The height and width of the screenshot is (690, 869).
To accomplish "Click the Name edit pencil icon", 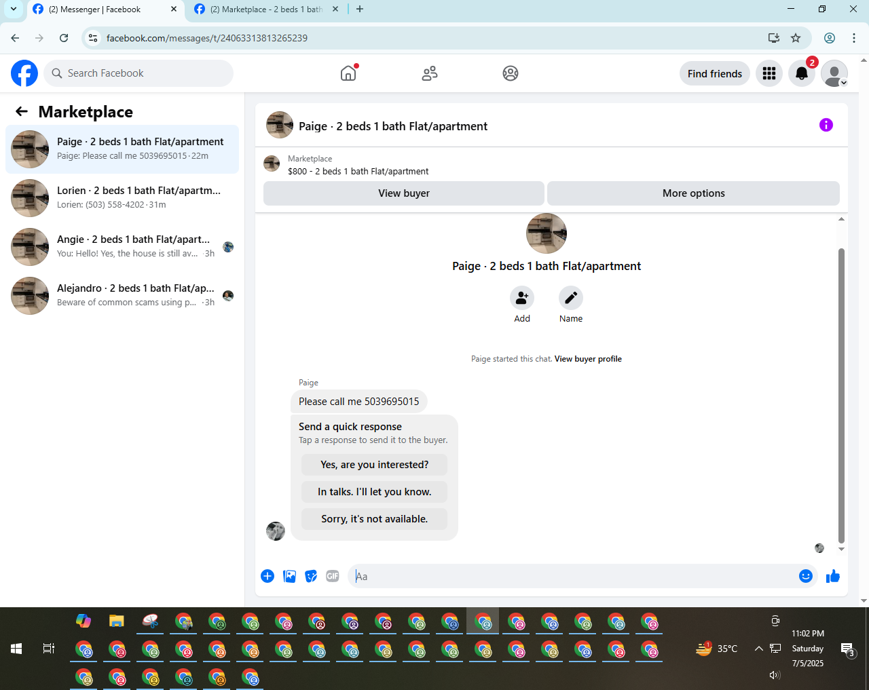I will 571,298.
